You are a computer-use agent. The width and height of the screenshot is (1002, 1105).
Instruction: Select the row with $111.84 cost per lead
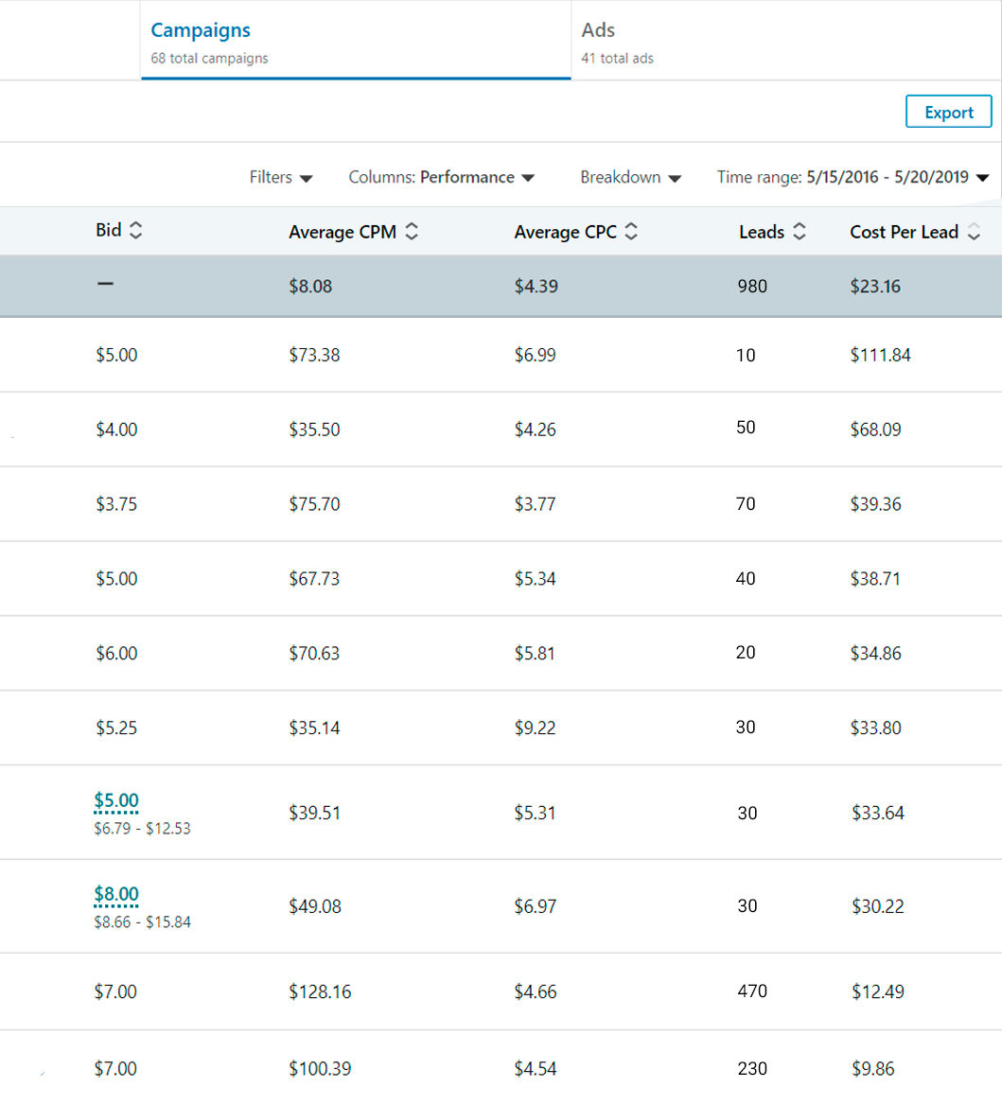pos(501,355)
